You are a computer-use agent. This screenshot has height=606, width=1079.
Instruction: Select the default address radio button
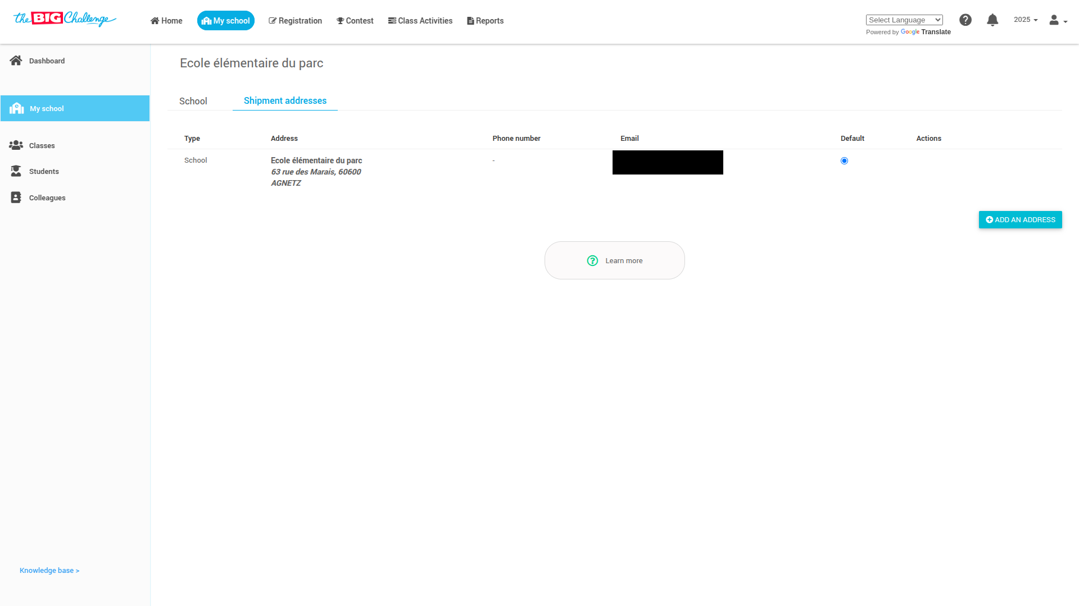coord(844,161)
